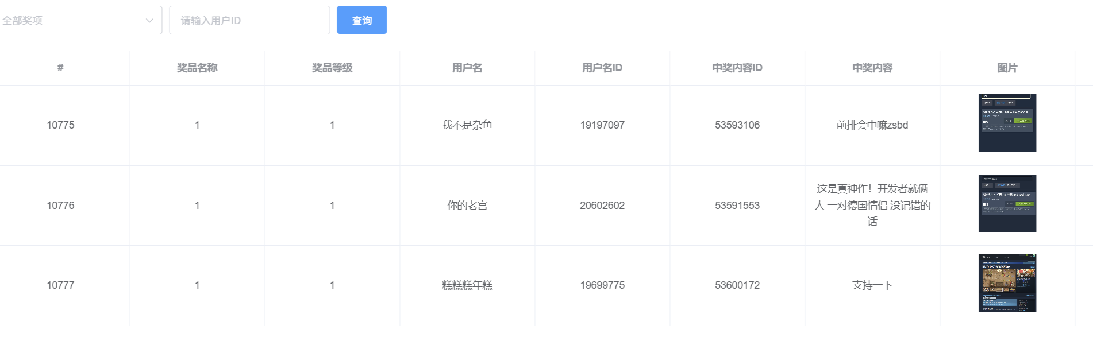Select content ID cell 53593106
The width and height of the screenshot is (1093, 337).
coord(737,125)
